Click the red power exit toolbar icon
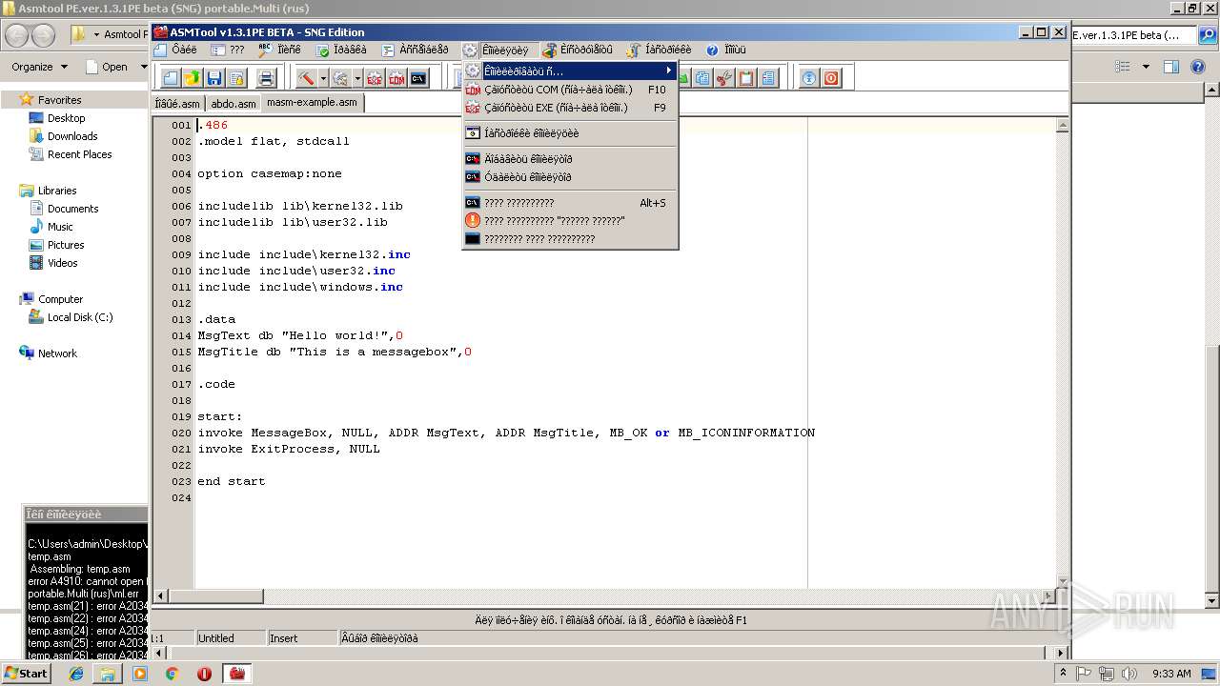Viewport: 1220px width, 686px height. (831, 78)
